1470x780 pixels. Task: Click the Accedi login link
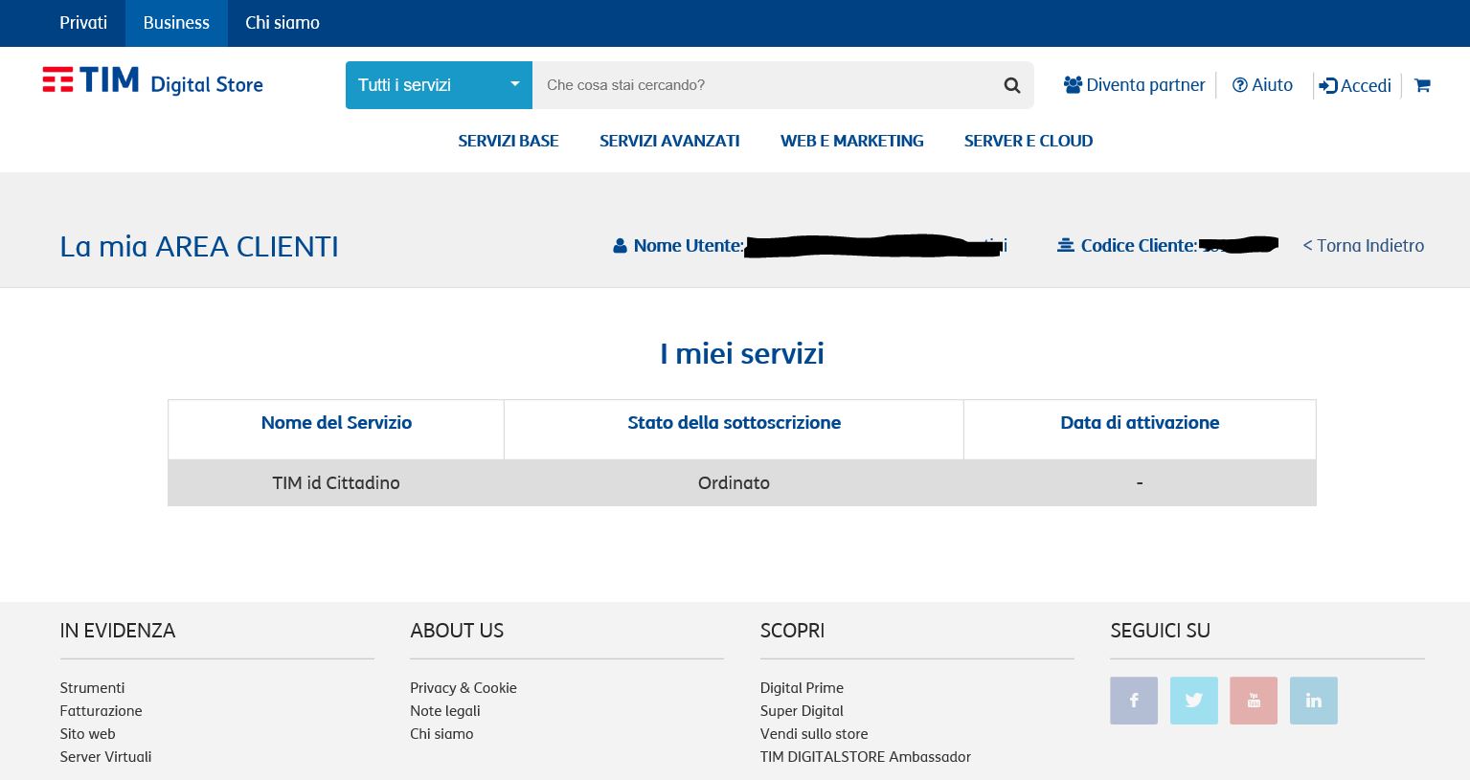(1355, 86)
